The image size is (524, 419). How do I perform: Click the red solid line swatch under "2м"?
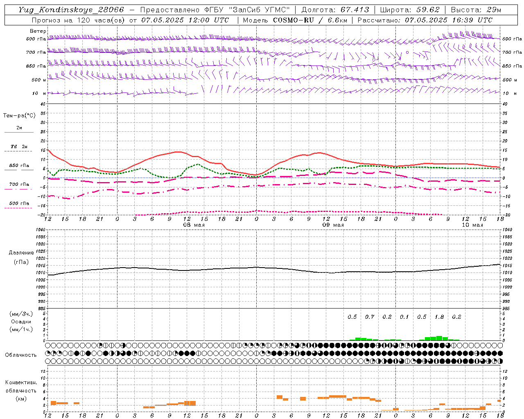tap(19, 132)
